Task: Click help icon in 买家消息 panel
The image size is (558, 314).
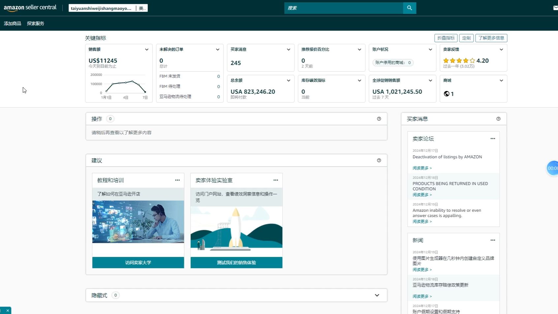Action: [x=498, y=119]
